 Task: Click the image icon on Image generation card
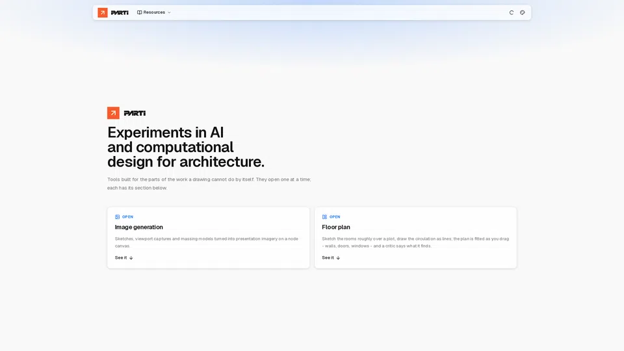tap(118, 217)
